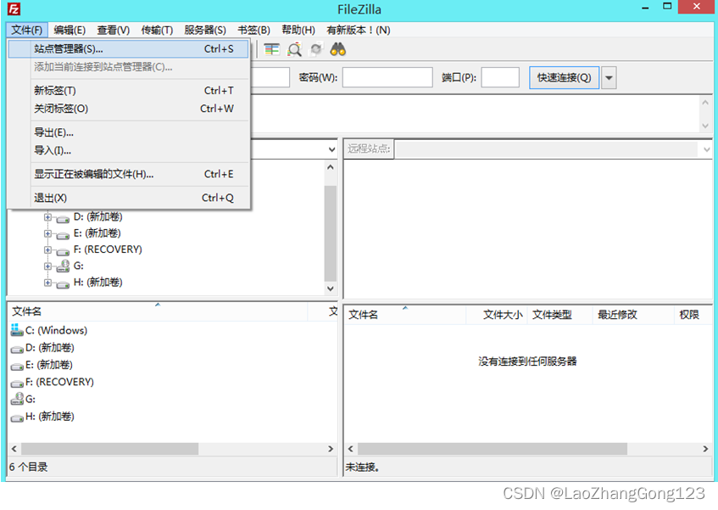718x510 pixels.
Task: Open the 查看(V) menu
Action: (x=113, y=31)
